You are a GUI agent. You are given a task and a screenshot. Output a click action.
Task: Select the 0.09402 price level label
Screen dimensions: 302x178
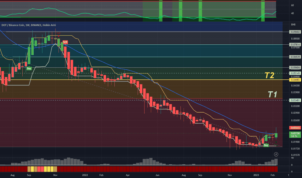click(295, 32)
